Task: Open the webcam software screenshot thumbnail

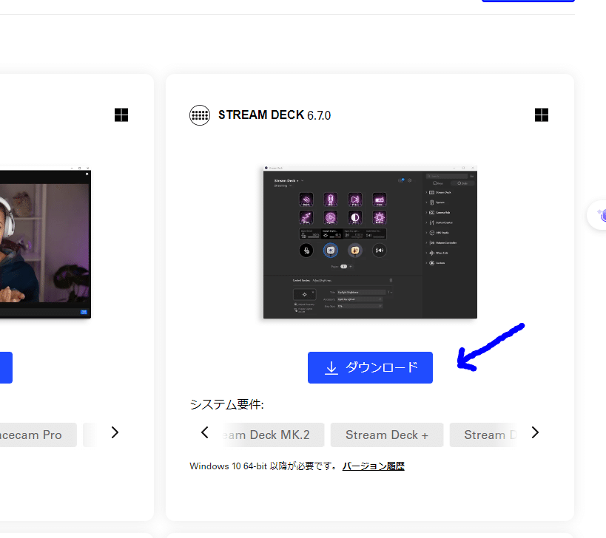Action: [x=45, y=242]
